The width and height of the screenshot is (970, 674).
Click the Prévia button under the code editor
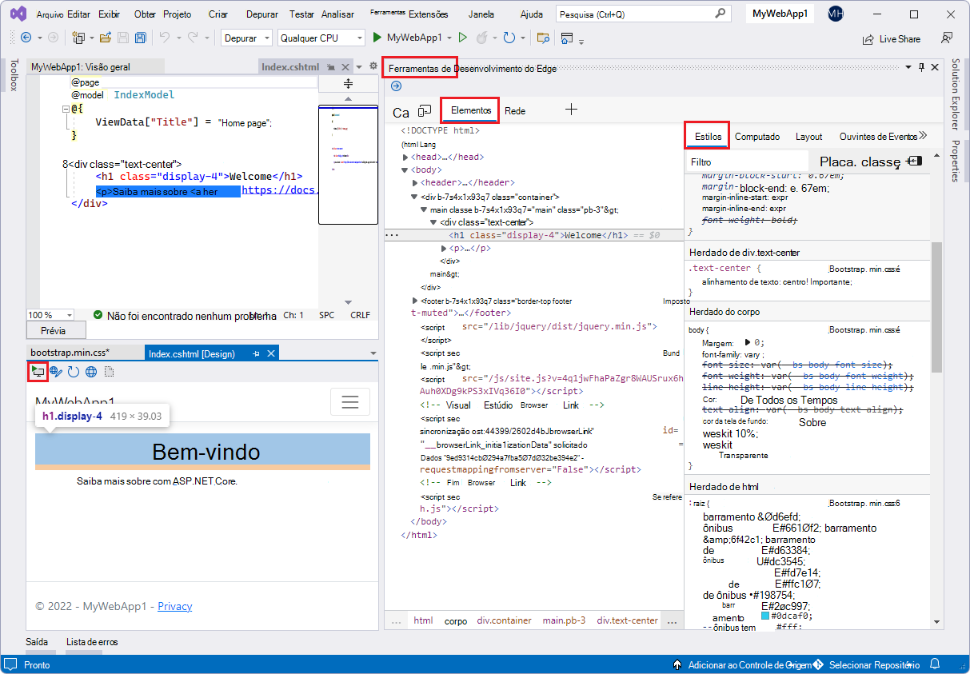[x=55, y=329]
